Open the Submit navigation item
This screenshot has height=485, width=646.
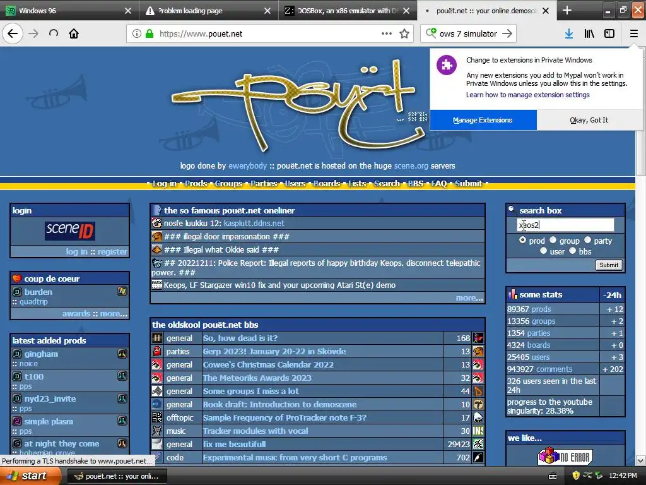[x=469, y=184]
